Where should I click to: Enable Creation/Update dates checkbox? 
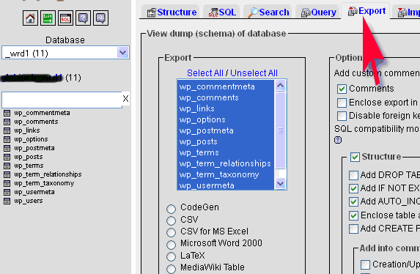(365, 264)
